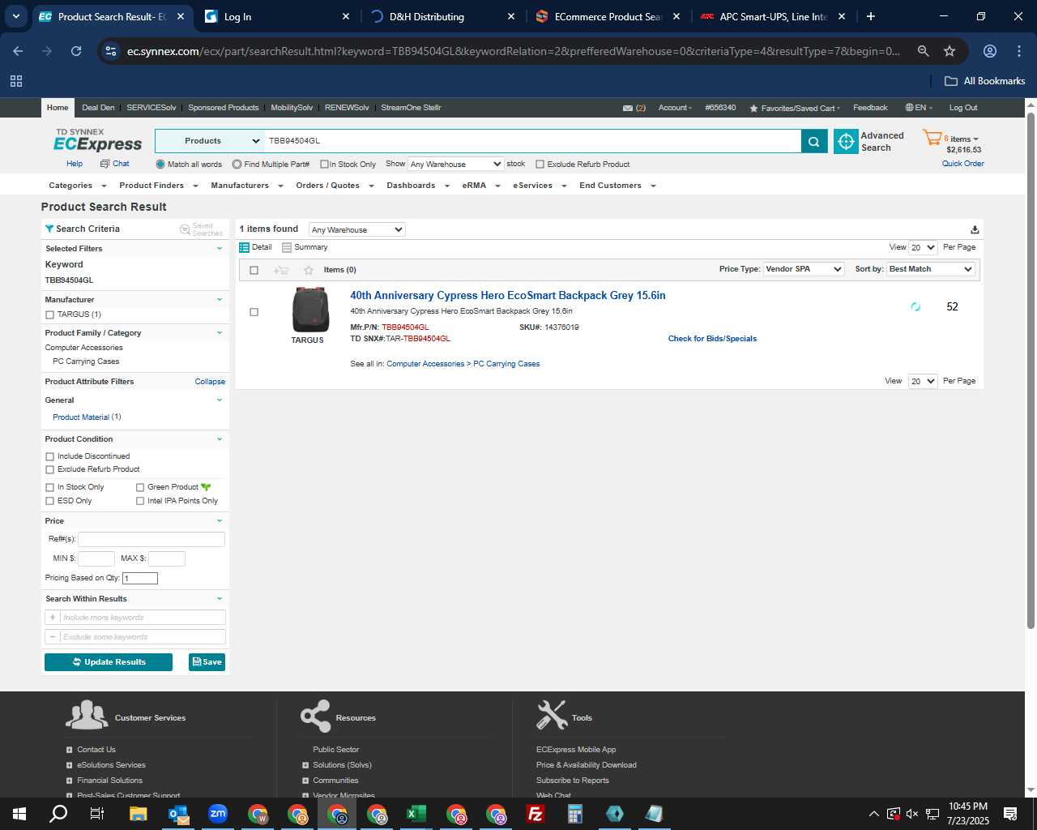The width and height of the screenshot is (1037, 830).
Task: Select Find Multiple Part# radio button
Action: tap(237, 165)
